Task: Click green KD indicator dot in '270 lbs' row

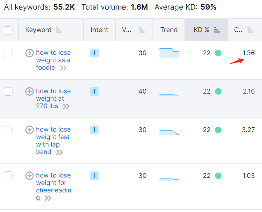Action: tap(218, 91)
